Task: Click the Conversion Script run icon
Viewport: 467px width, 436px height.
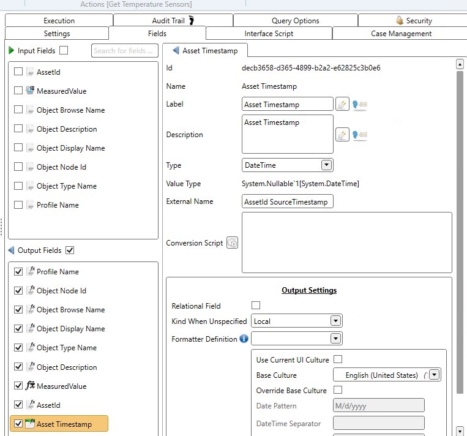Action: pyautogui.click(x=233, y=242)
